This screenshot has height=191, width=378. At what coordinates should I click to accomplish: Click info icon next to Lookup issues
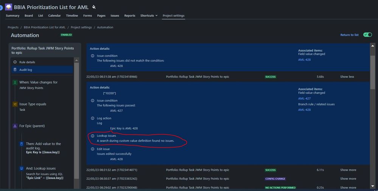point(92,136)
